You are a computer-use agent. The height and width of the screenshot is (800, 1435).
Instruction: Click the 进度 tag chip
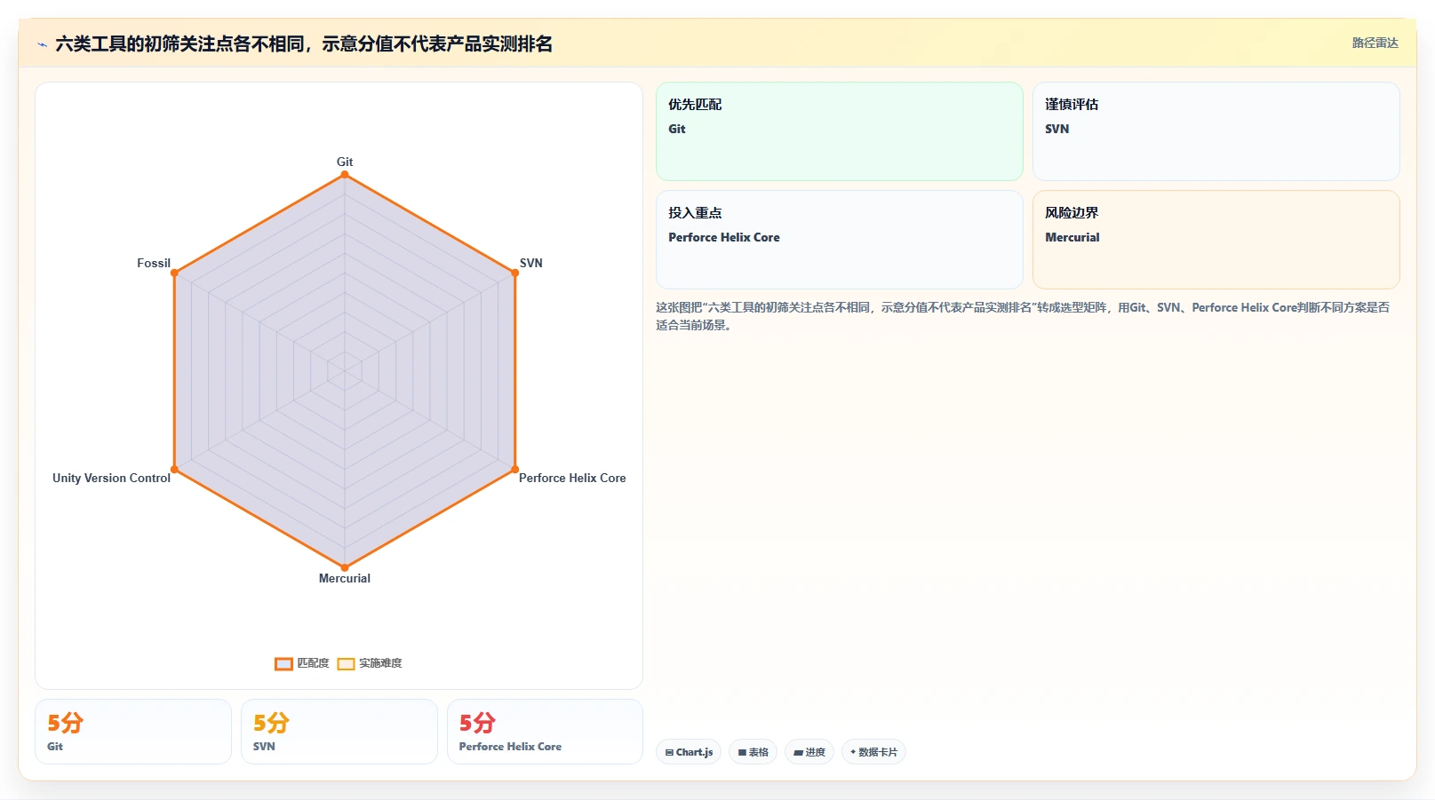tap(809, 752)
